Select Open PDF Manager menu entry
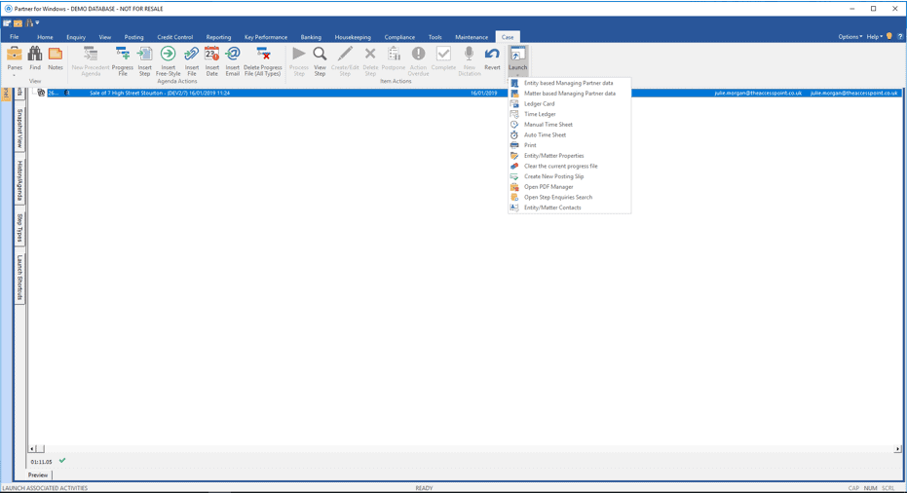Image resolution: width=907 pixels, height=493 pixels. [x=548, y=187]
